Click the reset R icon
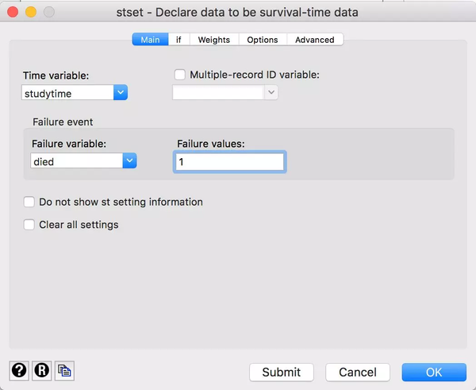The height and width of the screenshot is (390, 476). click(x=41, y=371)
